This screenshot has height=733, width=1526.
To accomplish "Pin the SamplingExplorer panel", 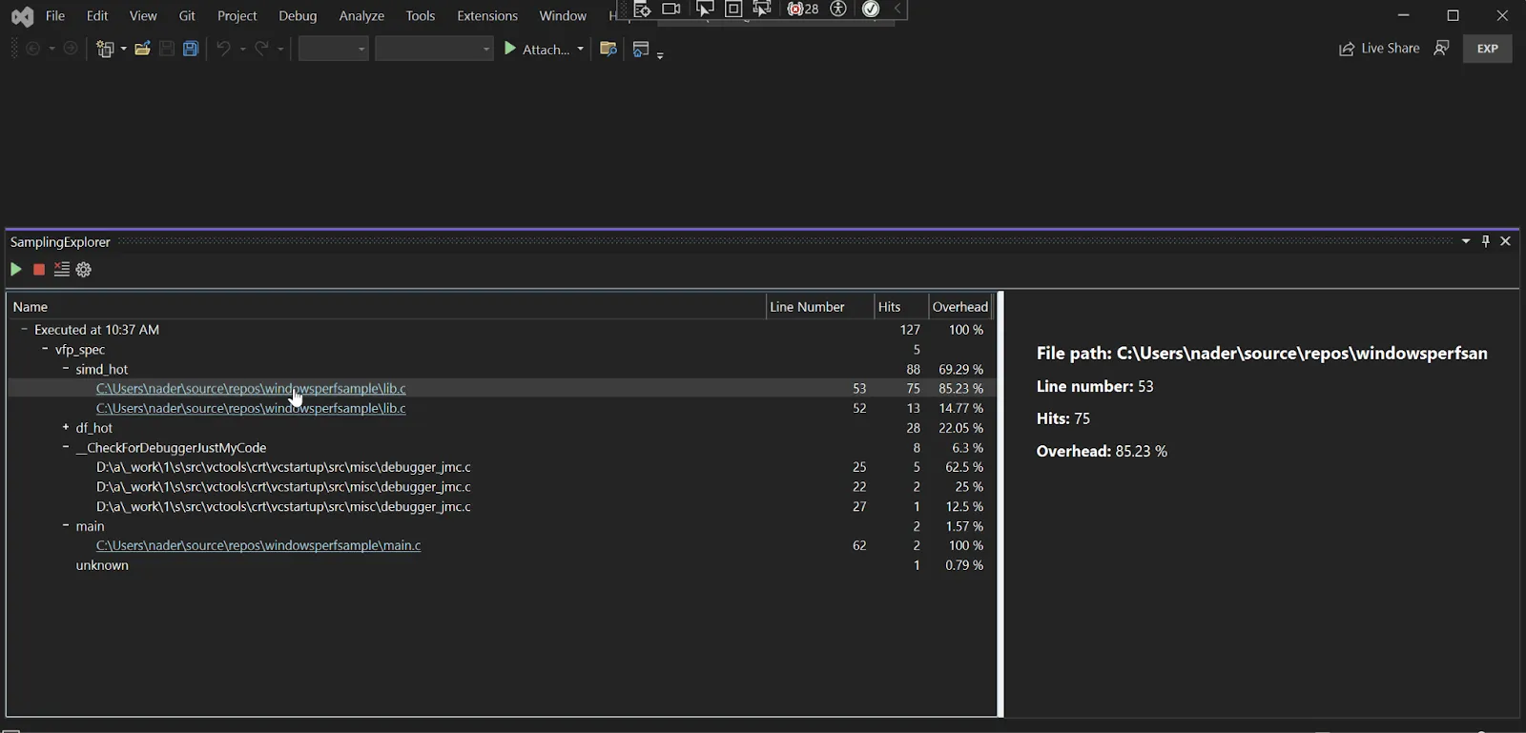I will tap(1485, 241).
